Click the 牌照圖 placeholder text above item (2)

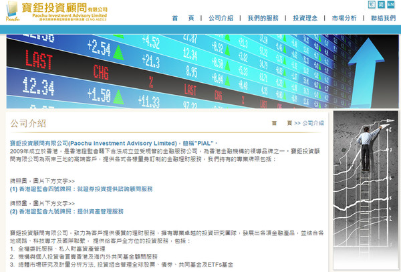click(42, 203)
